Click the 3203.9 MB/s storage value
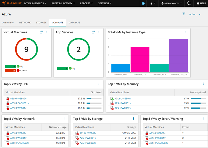 (x=129, y=133)
